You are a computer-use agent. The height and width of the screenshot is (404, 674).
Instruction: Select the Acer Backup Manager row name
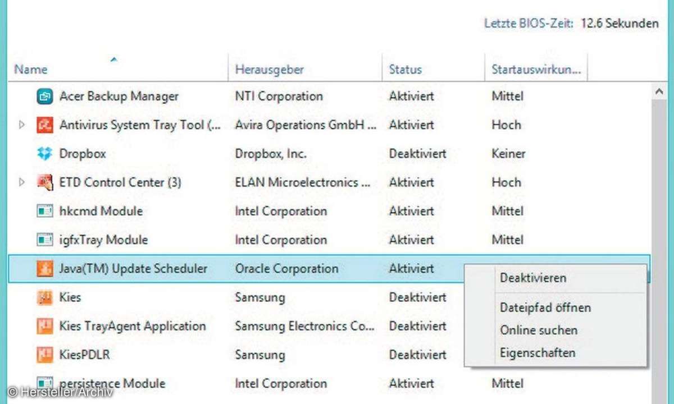pos(119,97)
